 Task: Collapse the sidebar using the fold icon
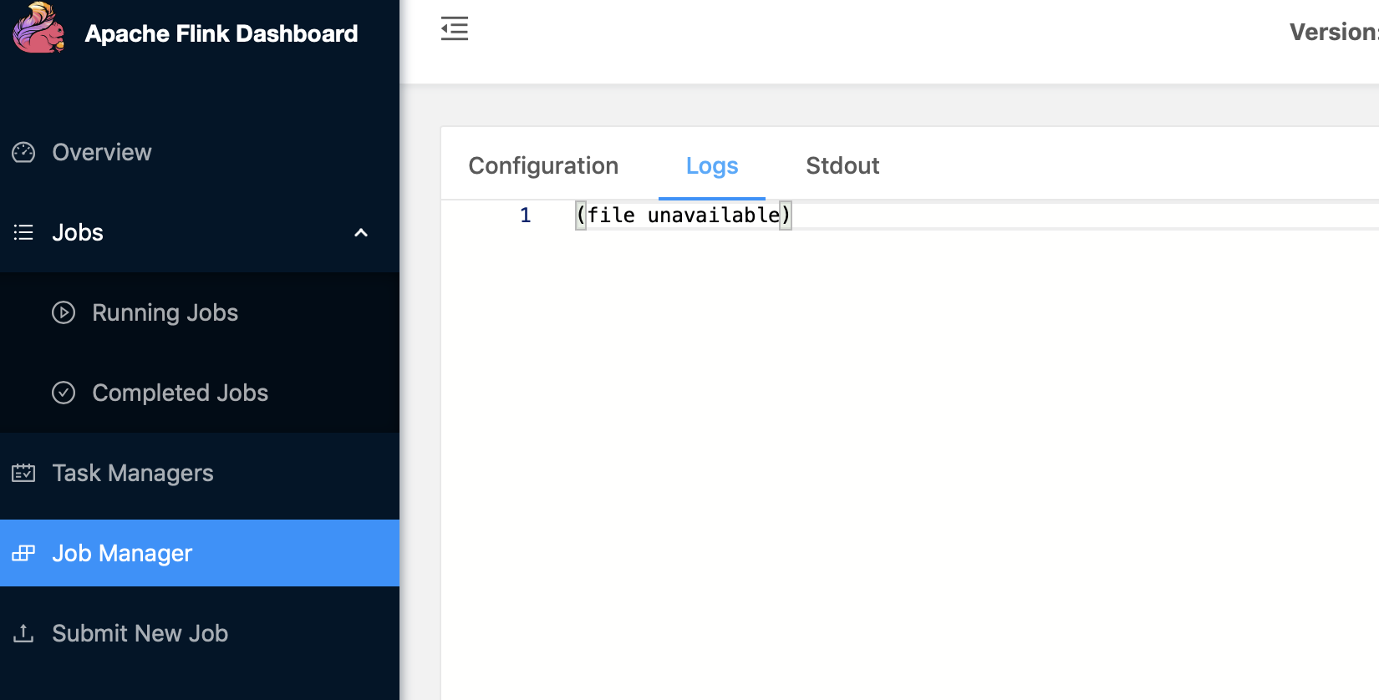455,28
